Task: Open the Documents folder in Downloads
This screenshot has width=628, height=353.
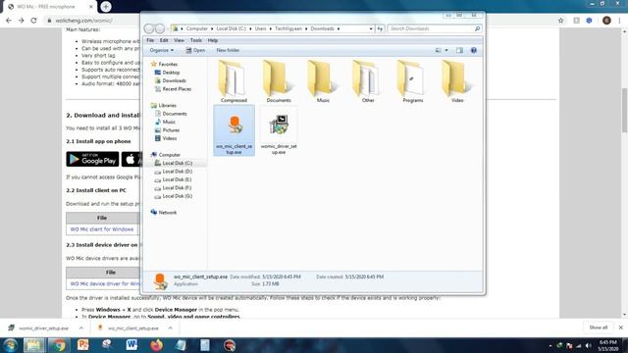Action: pyautogui.click(x=279, y=80)
